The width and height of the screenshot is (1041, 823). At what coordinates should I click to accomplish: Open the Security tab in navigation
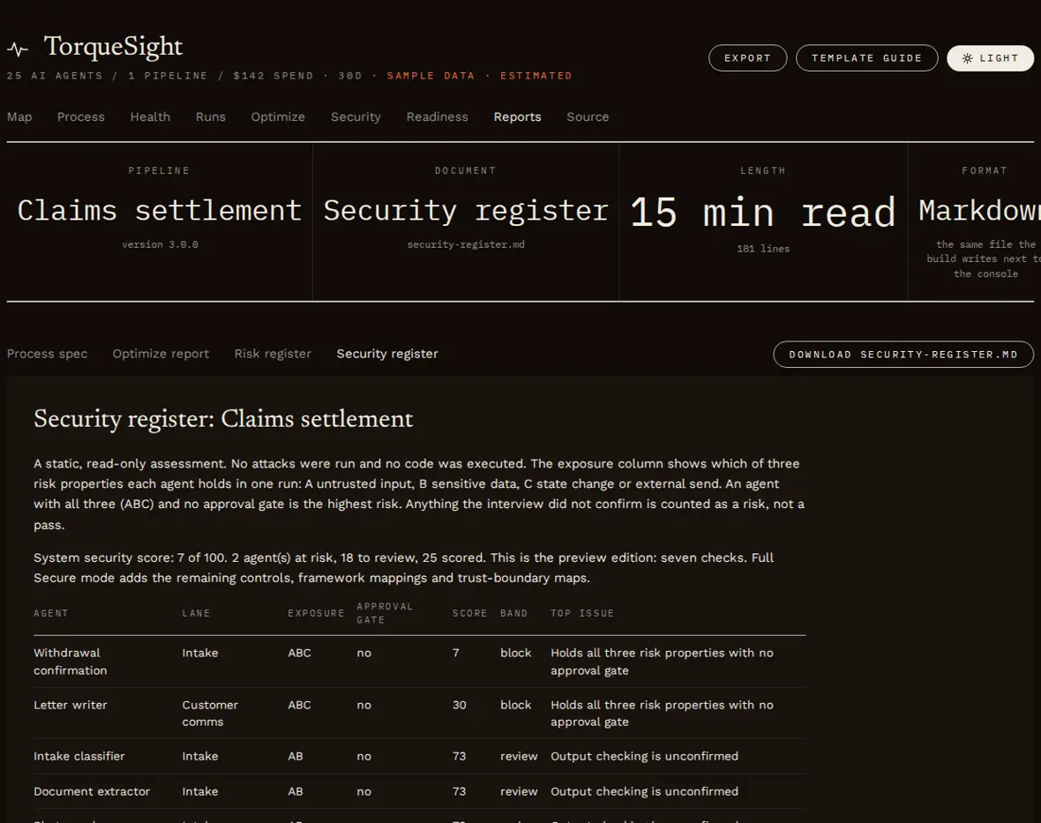pyautogui.click(x=356, y=116)
